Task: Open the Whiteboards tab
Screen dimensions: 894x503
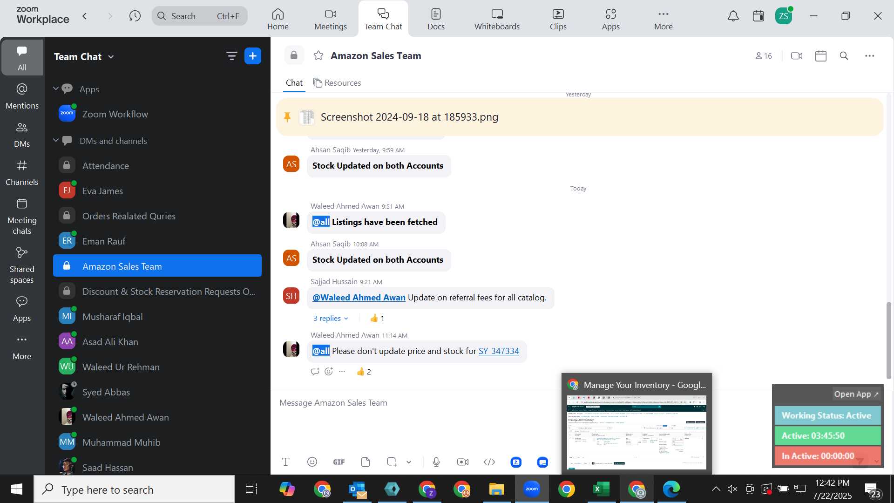Action: pyautogui.click(x=497, y=19)
